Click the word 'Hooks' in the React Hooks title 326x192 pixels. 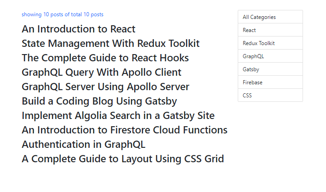[x=174, y=58]
